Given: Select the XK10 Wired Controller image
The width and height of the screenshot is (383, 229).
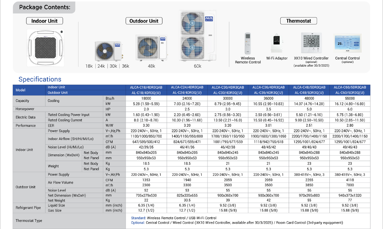Looking at the screenshot, I should coord(311,43).
